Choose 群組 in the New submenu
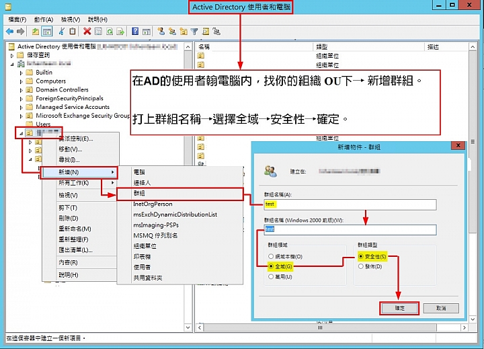Screen dimensions: 484x349 tap(180, 194)
